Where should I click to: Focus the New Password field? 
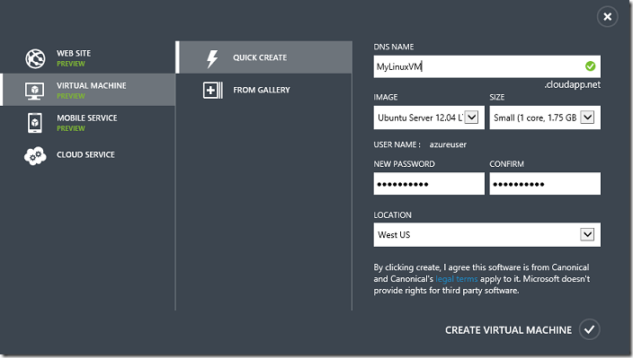pyautogui.click(x=429, y=184)
